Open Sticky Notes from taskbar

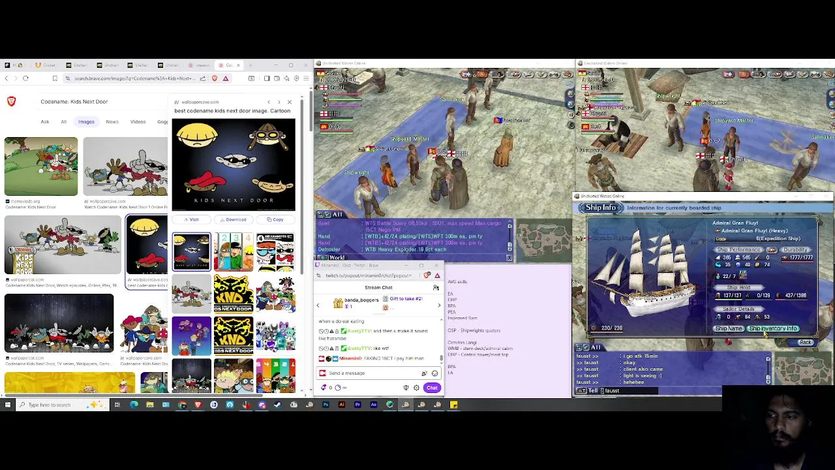[x=453, y=405]
